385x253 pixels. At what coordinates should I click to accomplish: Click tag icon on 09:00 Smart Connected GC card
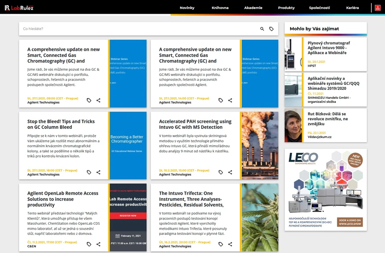tap(89, 100)
